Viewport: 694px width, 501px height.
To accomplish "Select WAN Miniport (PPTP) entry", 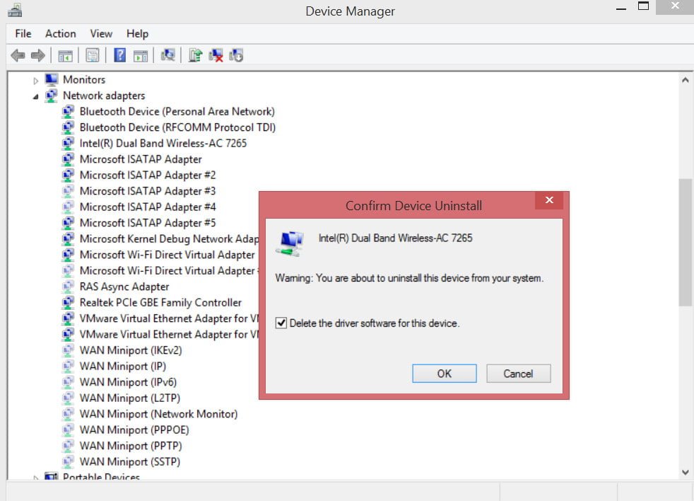I will (x=131, y=446).
